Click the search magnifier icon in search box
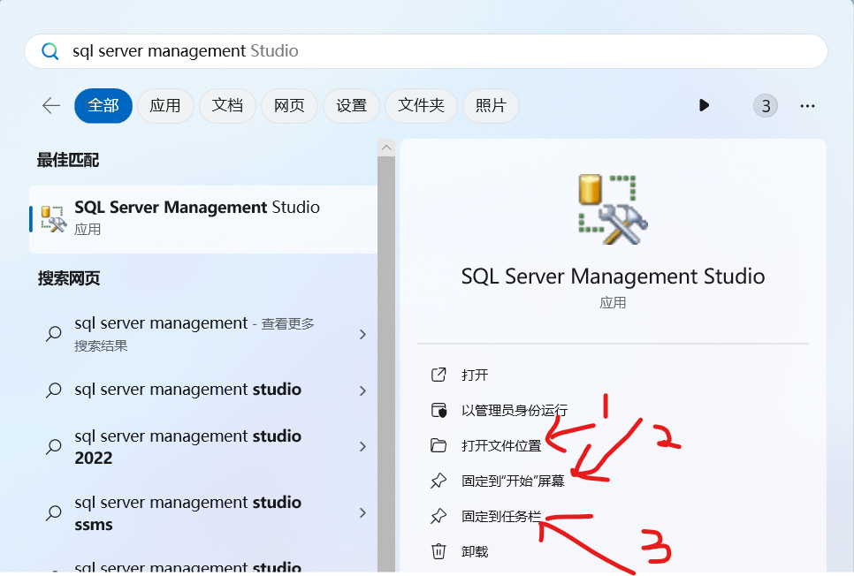This screenshot has width=854, height=576. (50, 51)
